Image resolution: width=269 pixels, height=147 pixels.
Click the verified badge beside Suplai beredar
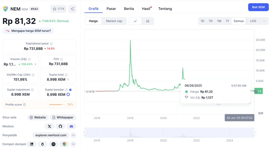pos(70,90)
